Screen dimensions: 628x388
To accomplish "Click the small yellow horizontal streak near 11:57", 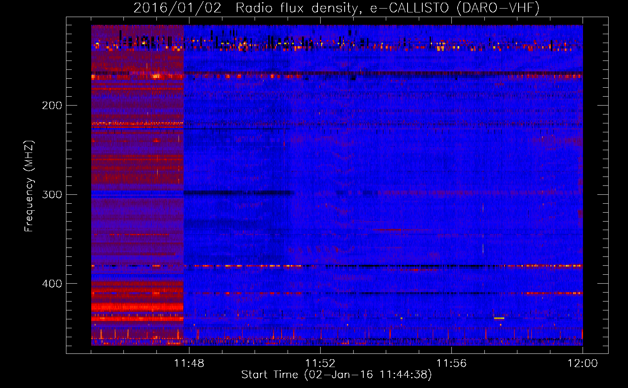I will [x=499, y=318].
